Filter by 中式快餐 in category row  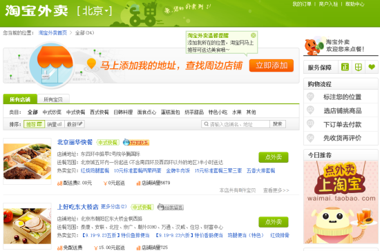point(75,112)
